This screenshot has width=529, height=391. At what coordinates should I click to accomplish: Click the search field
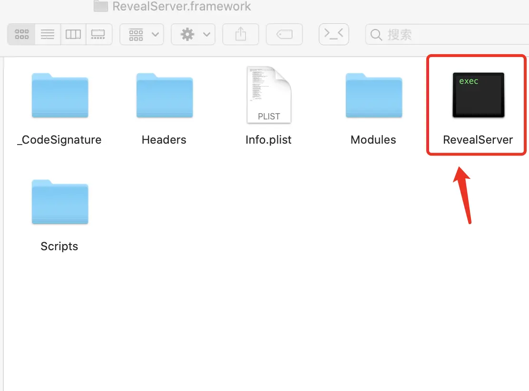coord(447,34)
